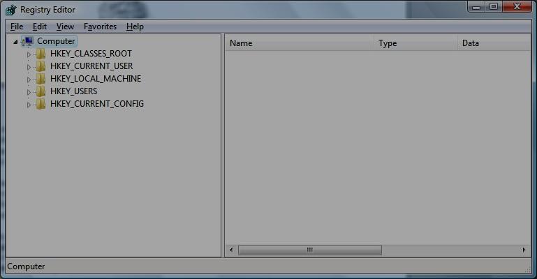Click the HKEY_LOCAL_MACHINE folder icon
Screen dimensions: 537x279
pyautogui.click(x=41, y=79)
